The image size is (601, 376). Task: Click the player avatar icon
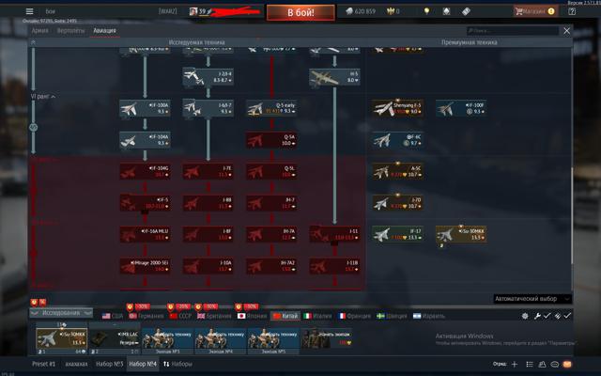[x=193, y=11]
